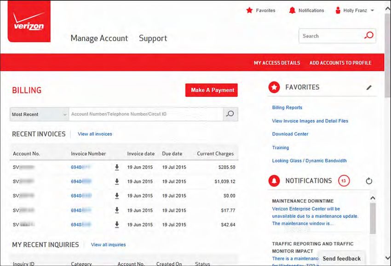The height and width of the screenshot is (266, 391).
Task: Open the Maintenance Downtime notification message
Action: [315, 216]
